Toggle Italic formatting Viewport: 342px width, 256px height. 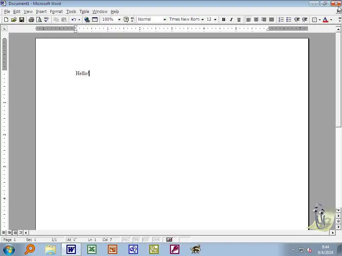tap(231, 20)
